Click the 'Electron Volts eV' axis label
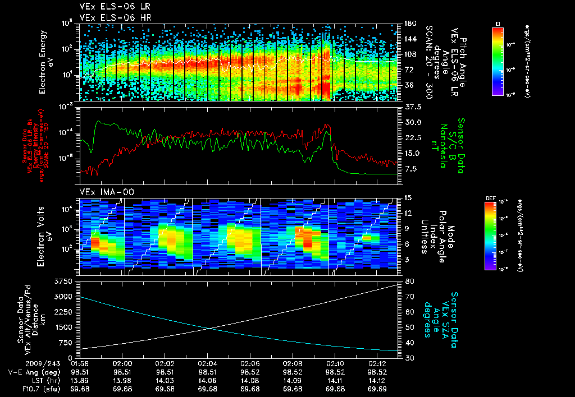The image size is (575, 397). pos(44,236)
